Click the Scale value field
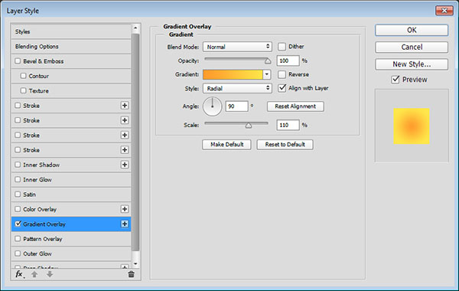The height and width of the screenshot is (291, 459). point(288,125)
